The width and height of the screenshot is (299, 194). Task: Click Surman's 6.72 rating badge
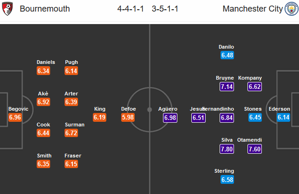coord(71,133)
